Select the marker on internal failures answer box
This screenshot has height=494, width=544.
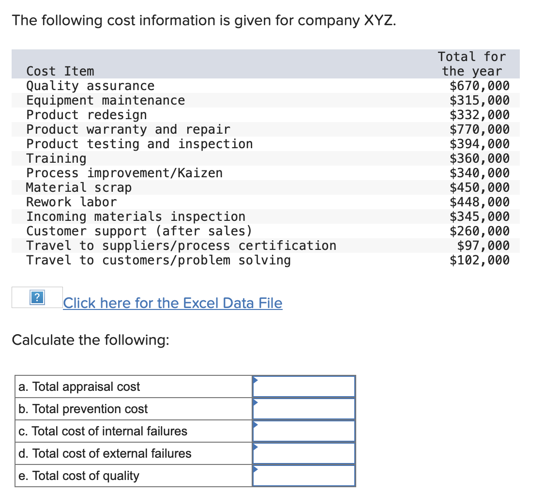point(254,425)
